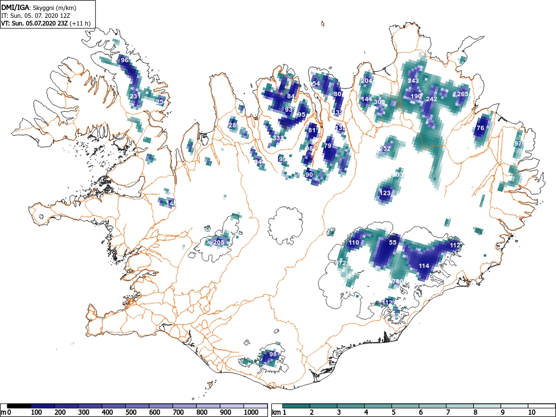Click the metre legend label 'm 0'
The width and height of the screenshot is (556, 417).
click(x=6, y=412)
